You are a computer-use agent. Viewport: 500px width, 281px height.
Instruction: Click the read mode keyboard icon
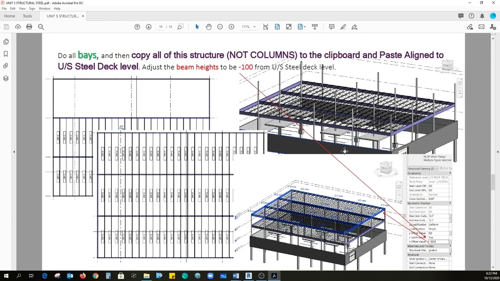315,27
